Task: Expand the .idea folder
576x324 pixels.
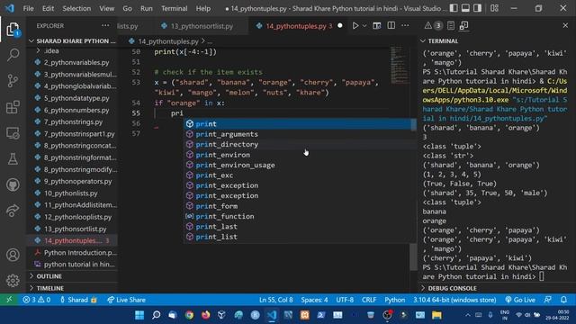Action: (51, 50)
